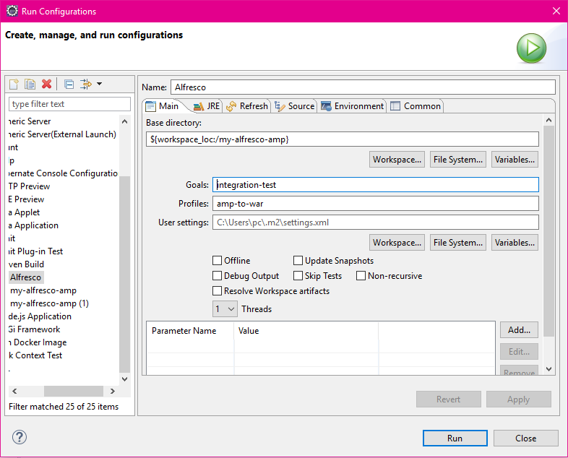Collapse all configurations in the tree

coord(69,85)
